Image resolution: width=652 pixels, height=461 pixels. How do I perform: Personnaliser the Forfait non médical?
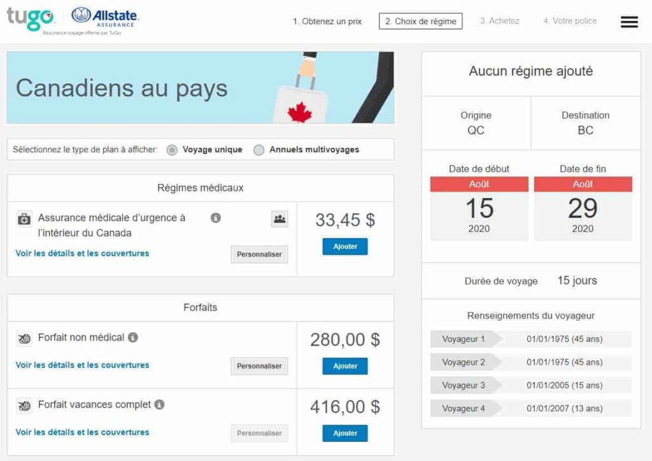259,366
